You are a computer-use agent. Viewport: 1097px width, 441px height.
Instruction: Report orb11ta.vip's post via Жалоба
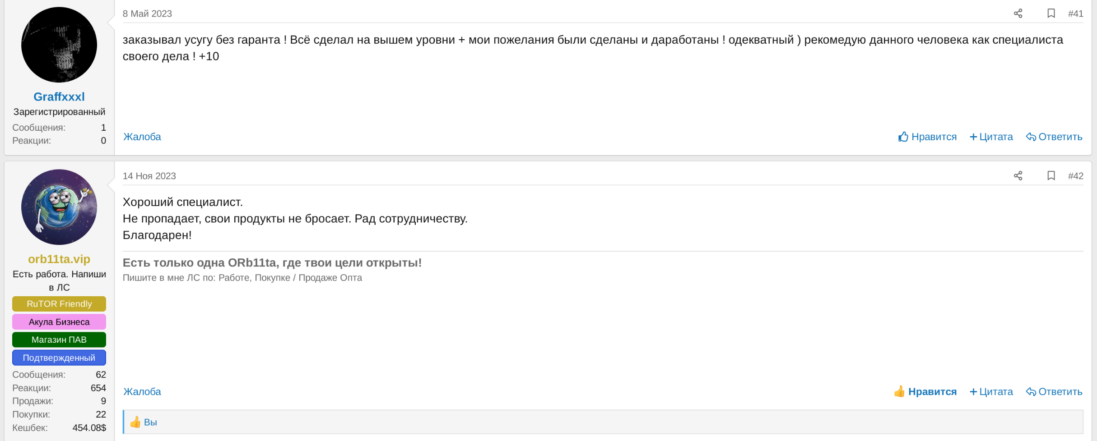tap(142, 391)
